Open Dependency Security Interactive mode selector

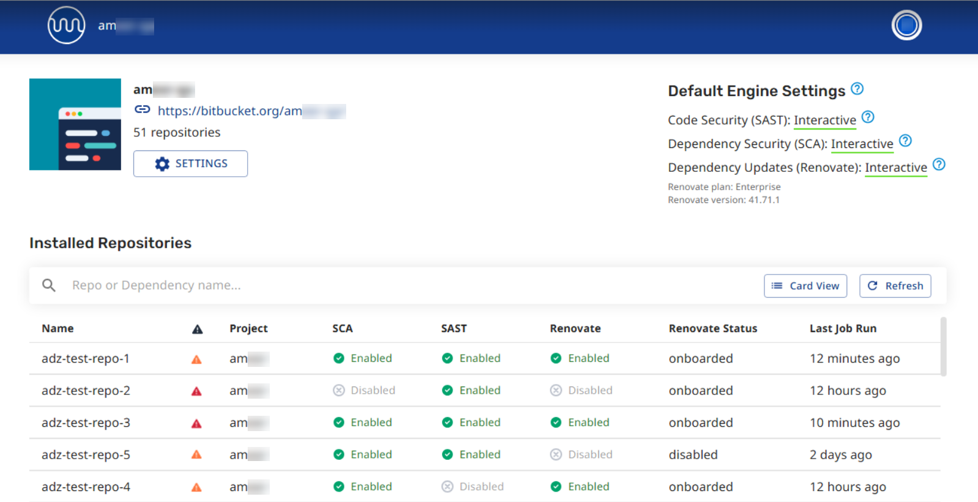point(861,144)
